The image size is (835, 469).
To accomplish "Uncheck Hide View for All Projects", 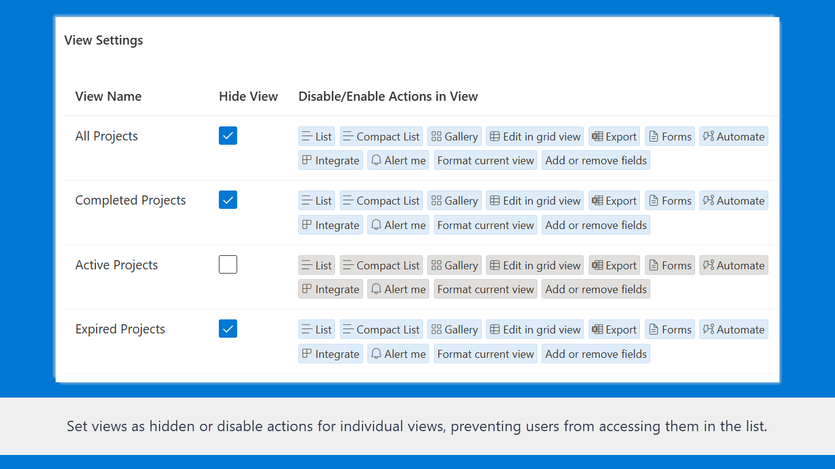I will [x=228, y=136].
